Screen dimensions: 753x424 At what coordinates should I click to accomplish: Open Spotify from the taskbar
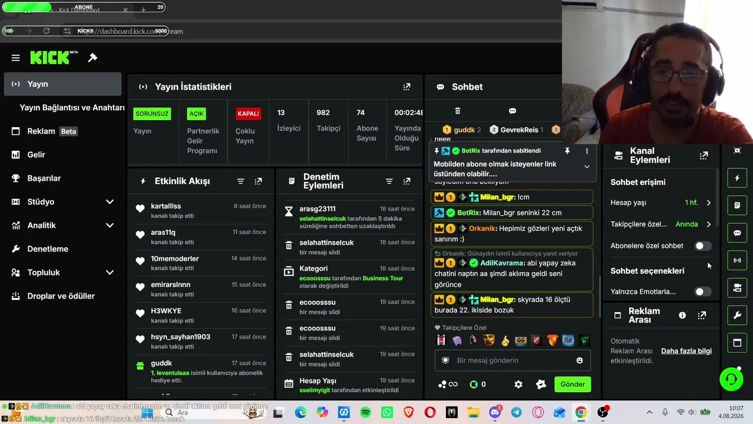[x=365, y=413]
